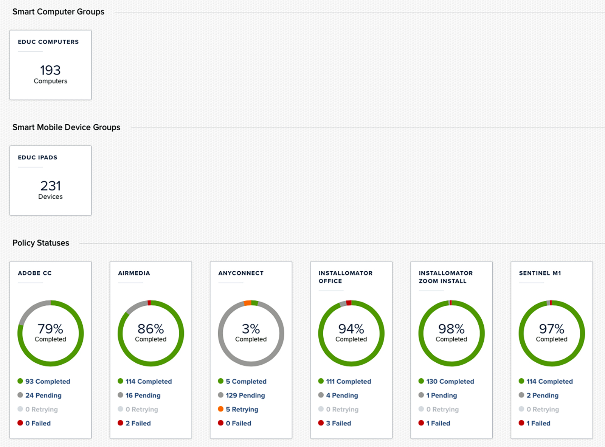Screen dimensions: 605x447
Task: Select 0 Failed under AnyConnect
Action: pos(234,423)
